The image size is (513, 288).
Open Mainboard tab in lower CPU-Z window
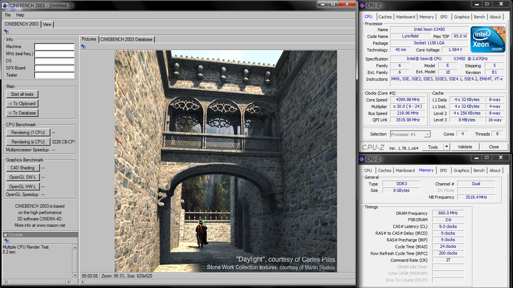(x=406, y=170)
